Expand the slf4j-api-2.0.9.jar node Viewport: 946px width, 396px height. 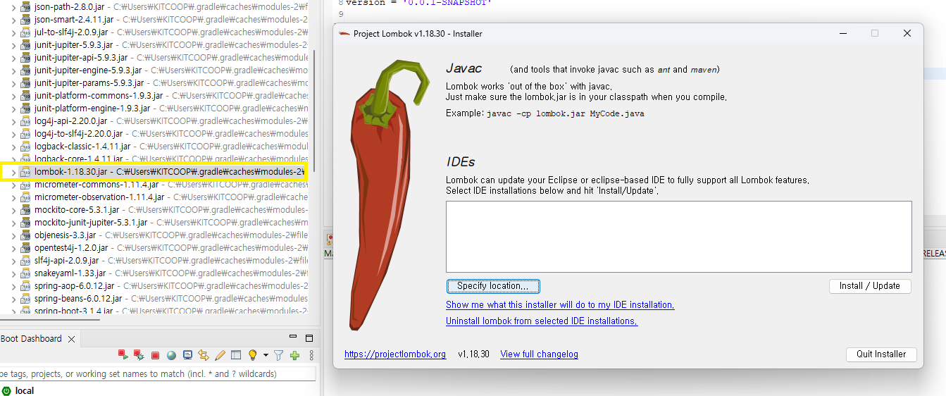tap(13, 261)
